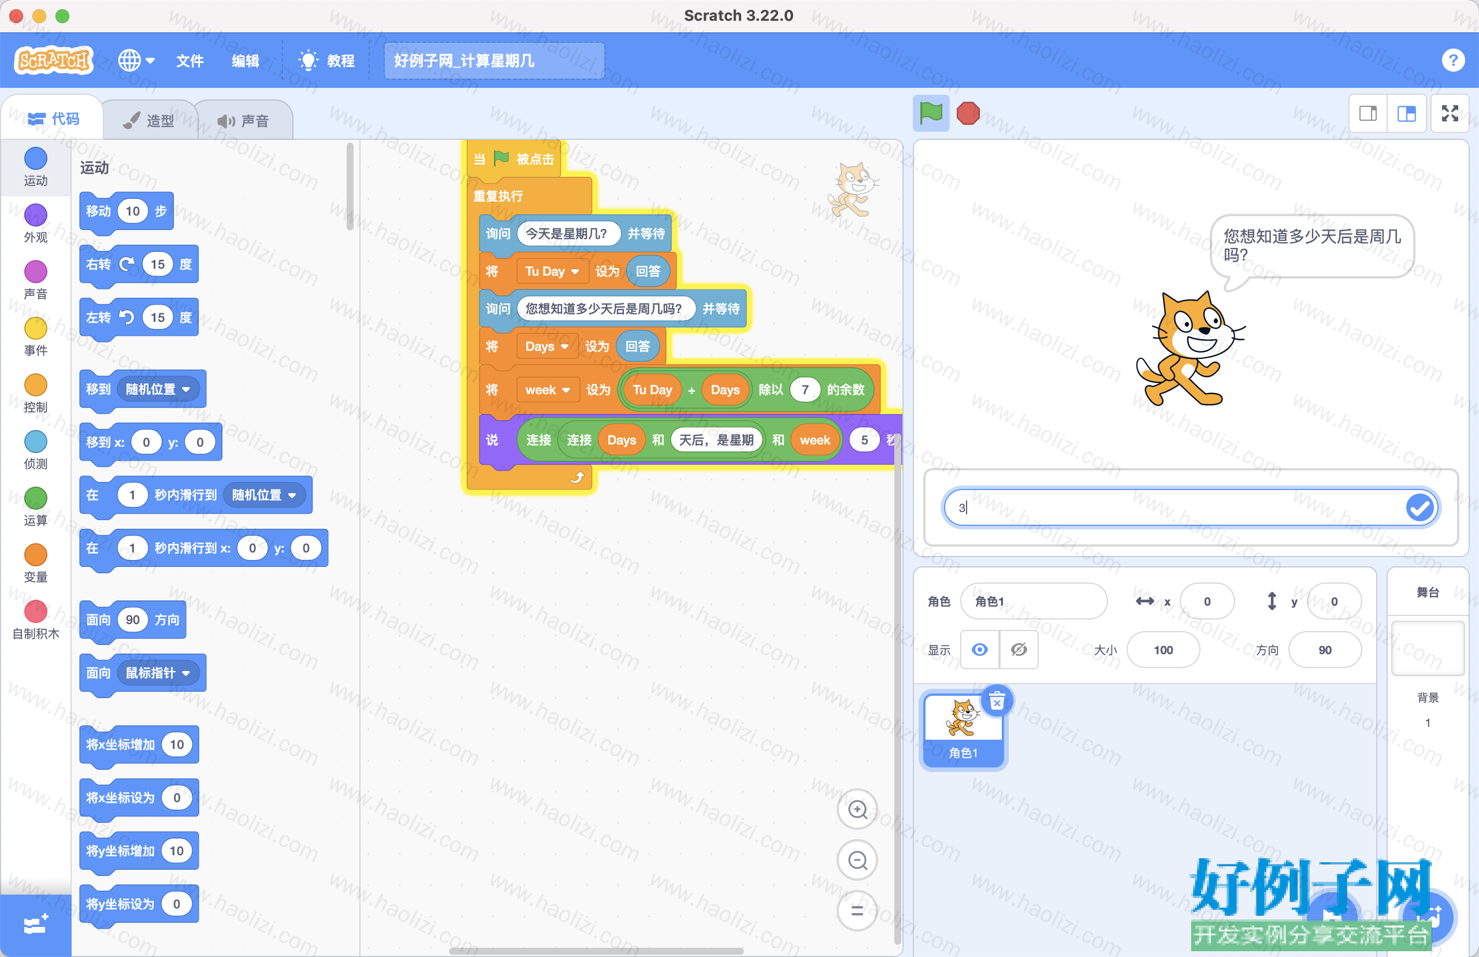
Task: Click the green flag to run
Action: pyautogui.click(x=931, y=114)
